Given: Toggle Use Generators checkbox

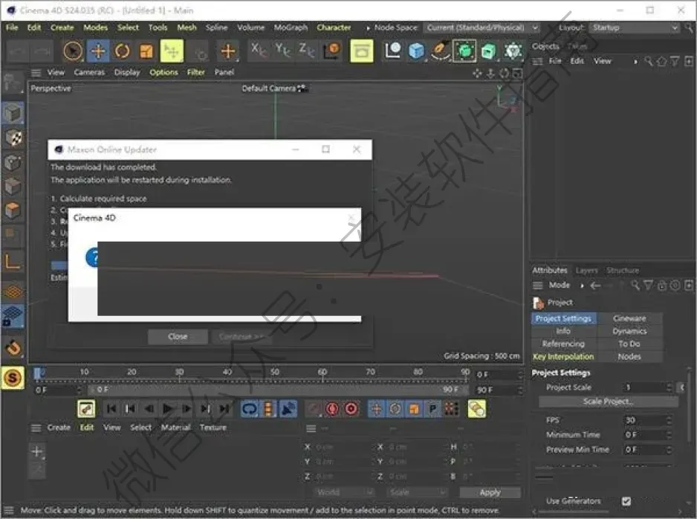Looking at the screenshot, I should coord(626,501).
